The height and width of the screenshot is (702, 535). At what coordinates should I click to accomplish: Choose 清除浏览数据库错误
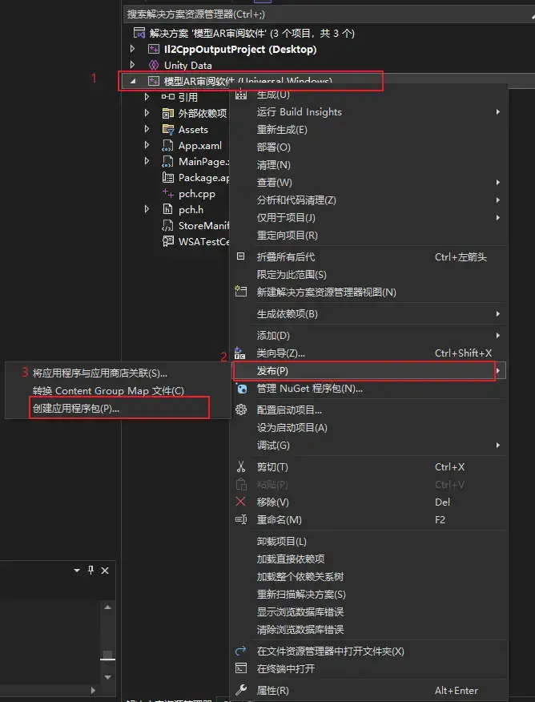point(368,629)
